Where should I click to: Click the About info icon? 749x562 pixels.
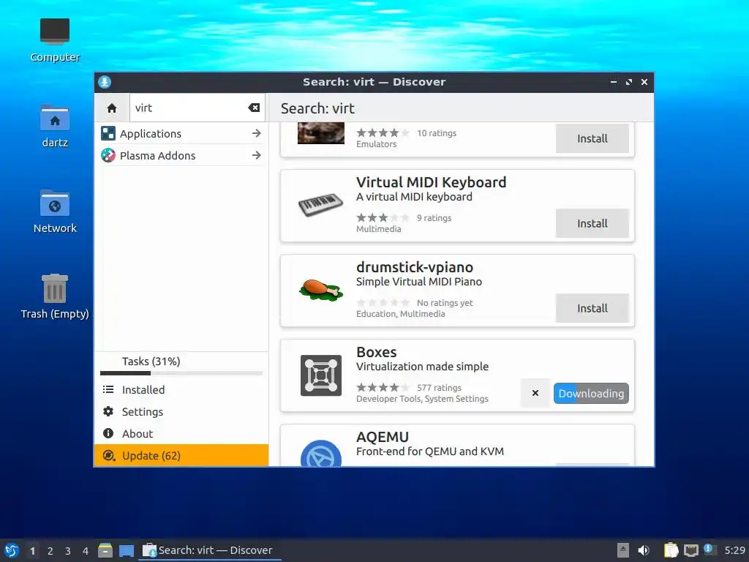(108, 433)
